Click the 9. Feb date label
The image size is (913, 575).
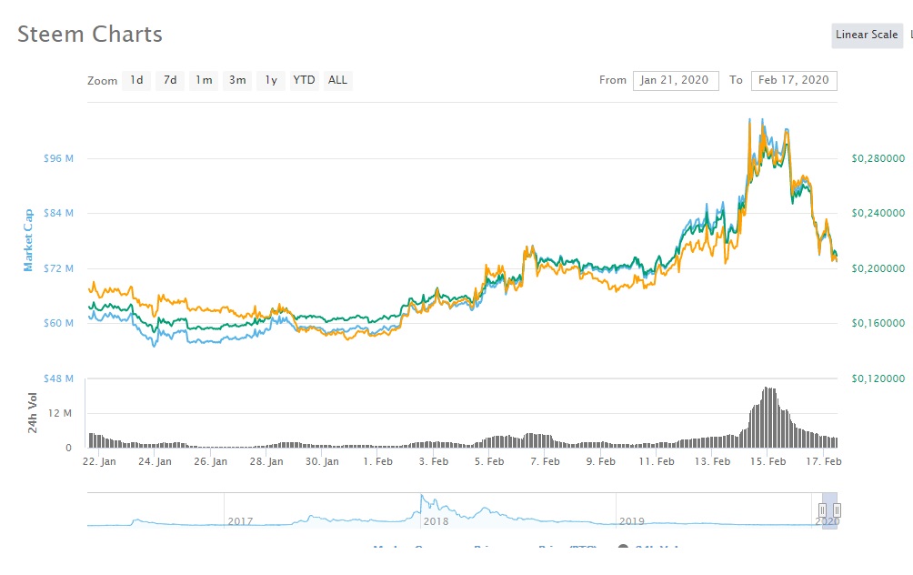pyautogui.click(x=601, y=461)
